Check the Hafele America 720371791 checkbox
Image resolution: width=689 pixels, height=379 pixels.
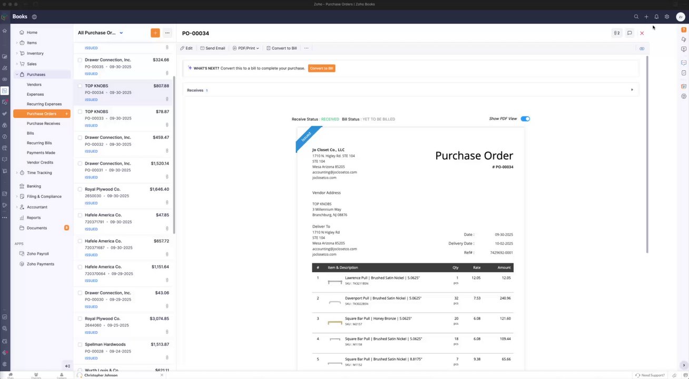pos(80,215)
